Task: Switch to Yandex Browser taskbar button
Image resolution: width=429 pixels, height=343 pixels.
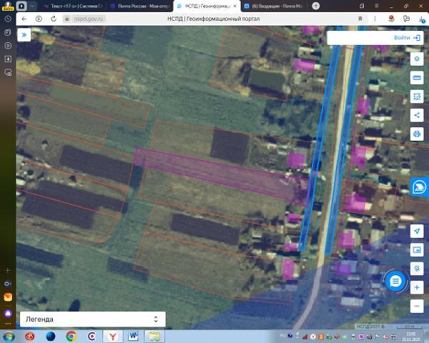Action: [x=113, y=336]
